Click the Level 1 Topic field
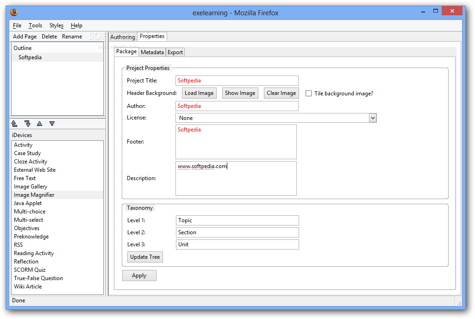The width and height of the screenshot is (475, 319). pos(237,220)
